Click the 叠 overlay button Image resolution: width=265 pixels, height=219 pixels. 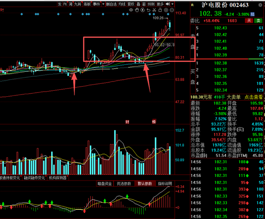138,4
